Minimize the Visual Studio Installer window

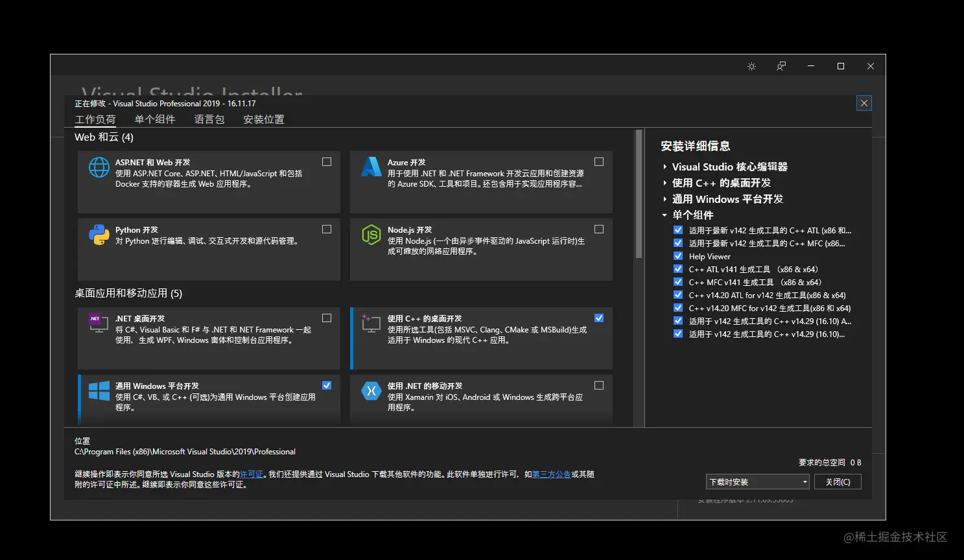coord(811,66)
